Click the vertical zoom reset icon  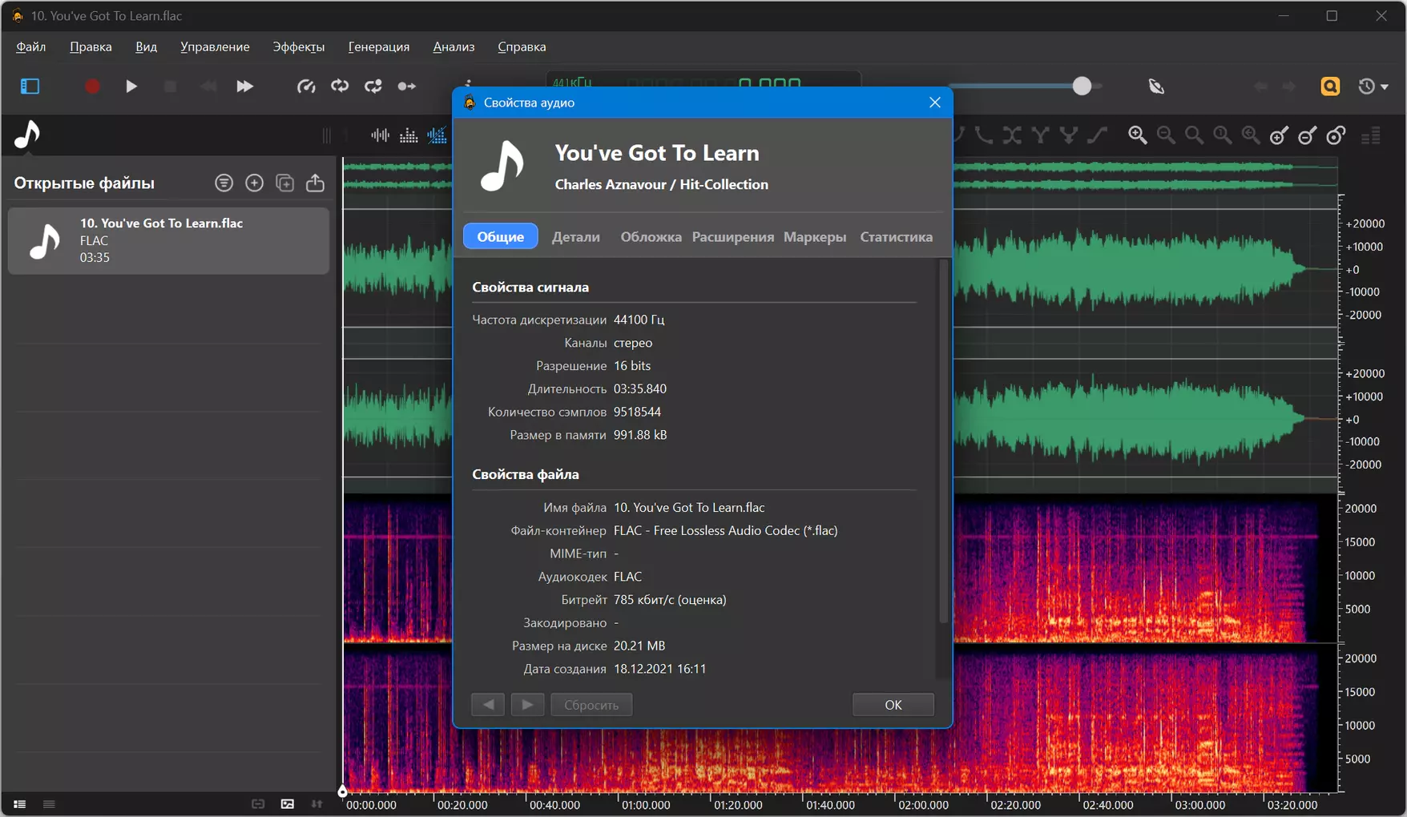pyautogui.click(x=1336, y=135)
